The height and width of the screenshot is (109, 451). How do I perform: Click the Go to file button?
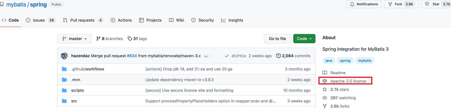tap(277, 39)
